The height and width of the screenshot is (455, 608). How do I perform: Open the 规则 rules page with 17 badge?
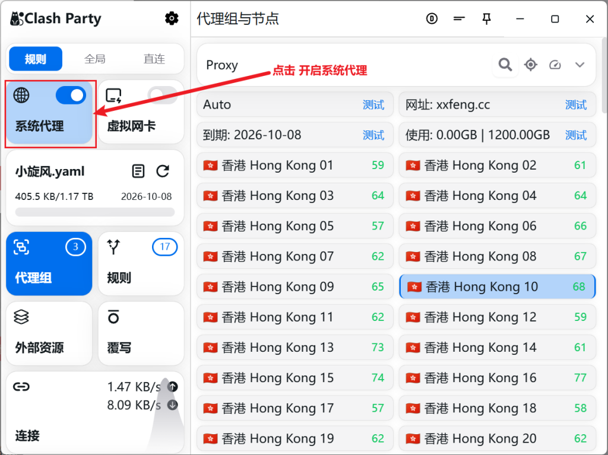pos(141,263)
